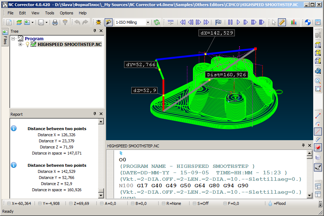Open the Options menu
Image resolution: width=324 pixels, height=216 pixels.
[67, 13]
